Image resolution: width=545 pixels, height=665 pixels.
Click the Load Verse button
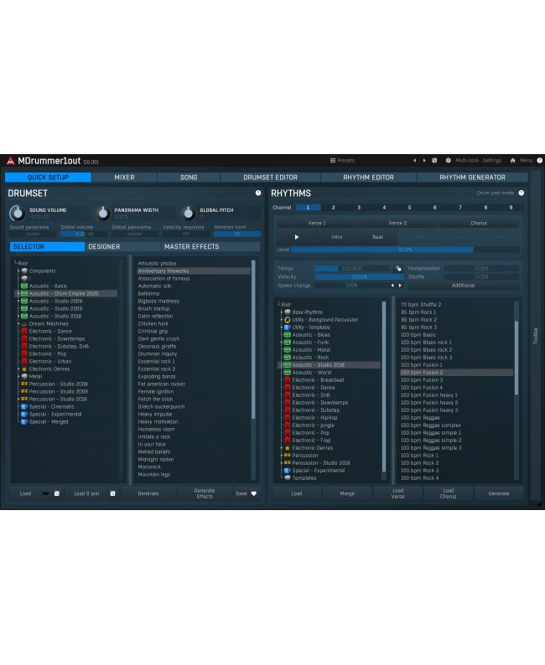click(397, 493)
